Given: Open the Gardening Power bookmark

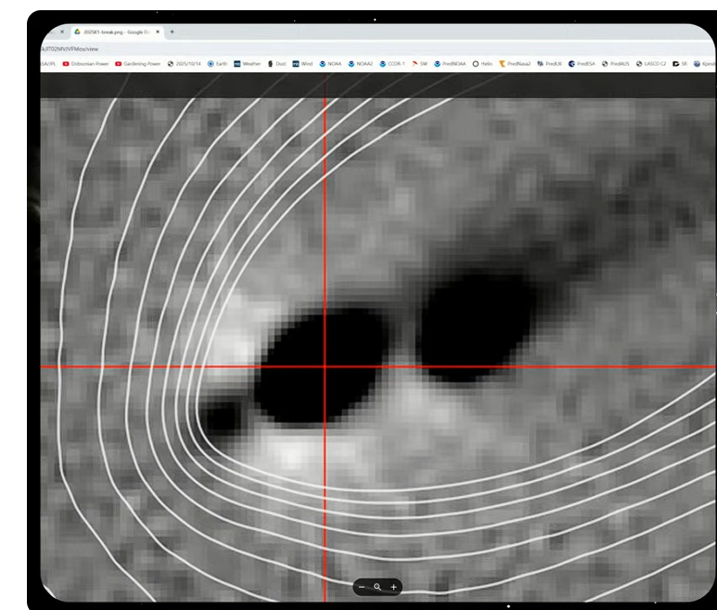Looking at the screenshot, I should point(137,64).
